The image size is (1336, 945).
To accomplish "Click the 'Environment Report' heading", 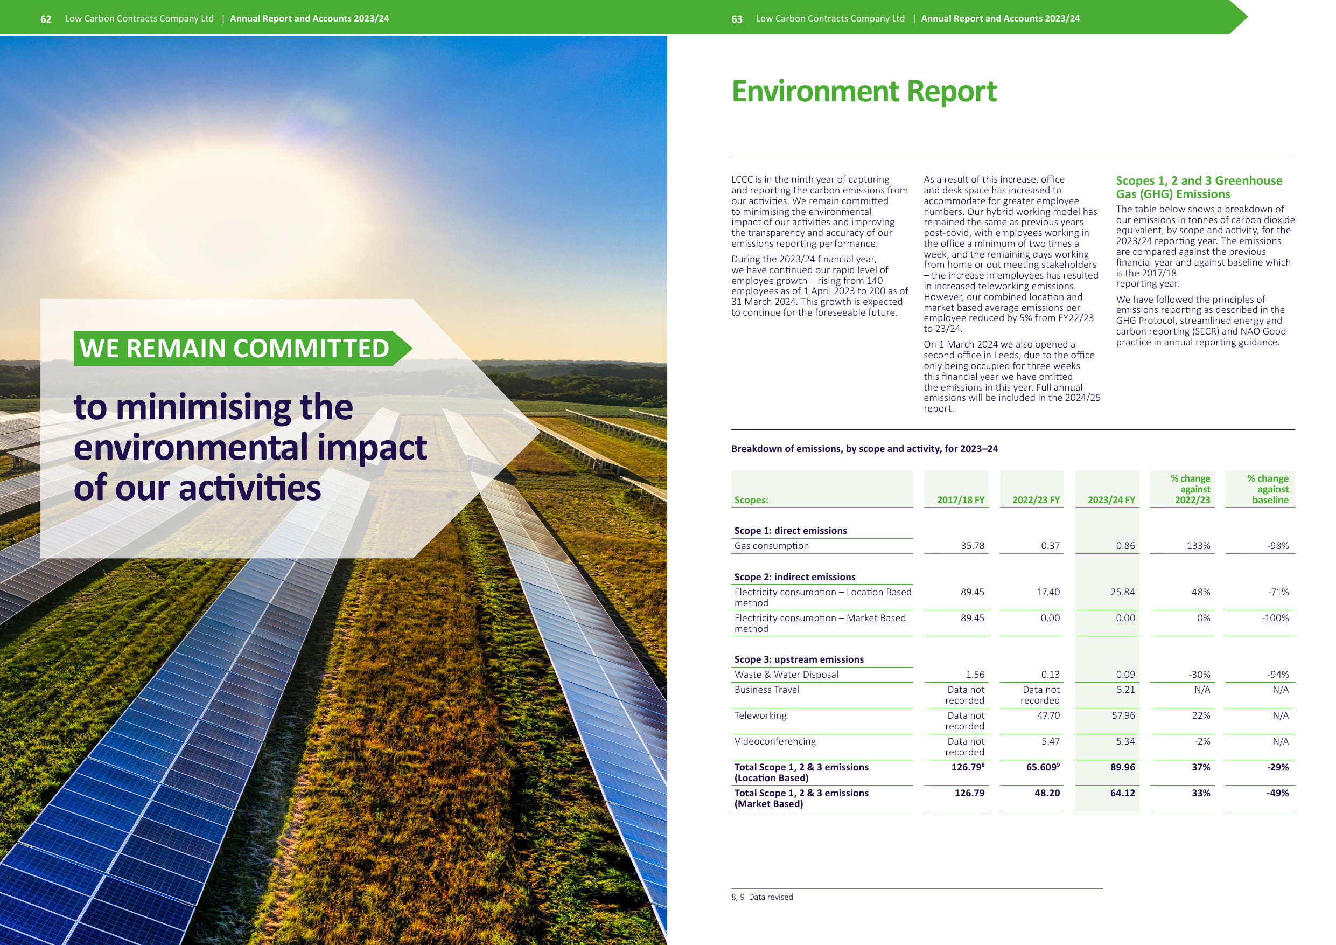I will [864, 92].
